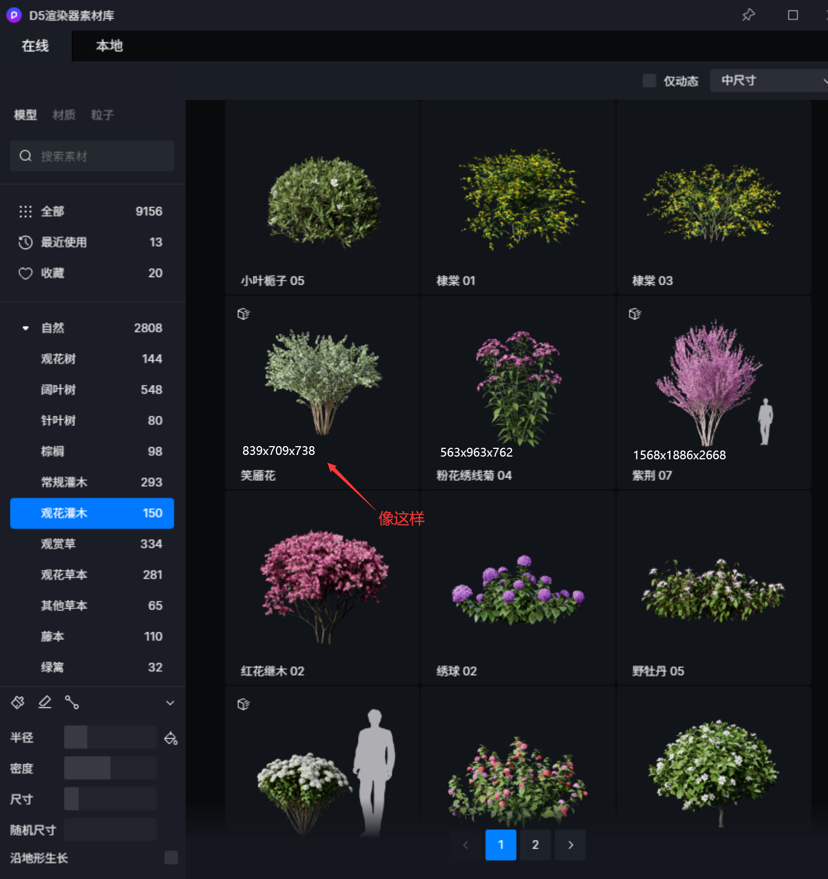
Task: Select the 绿篱 subcategory
Action: [92, 668]
